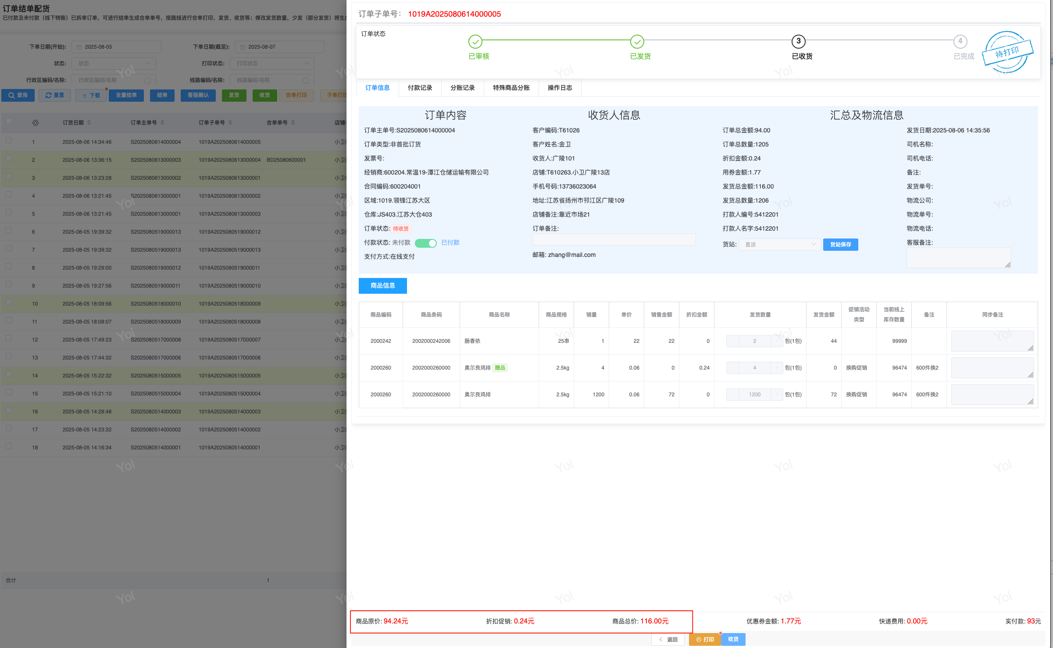The width and height of the screenshot is (1053, 648).
Task: Open table column settings gear
Action: tap(36, 123)
